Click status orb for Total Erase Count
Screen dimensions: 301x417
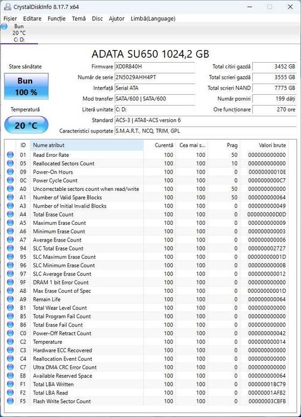[10, 214]
